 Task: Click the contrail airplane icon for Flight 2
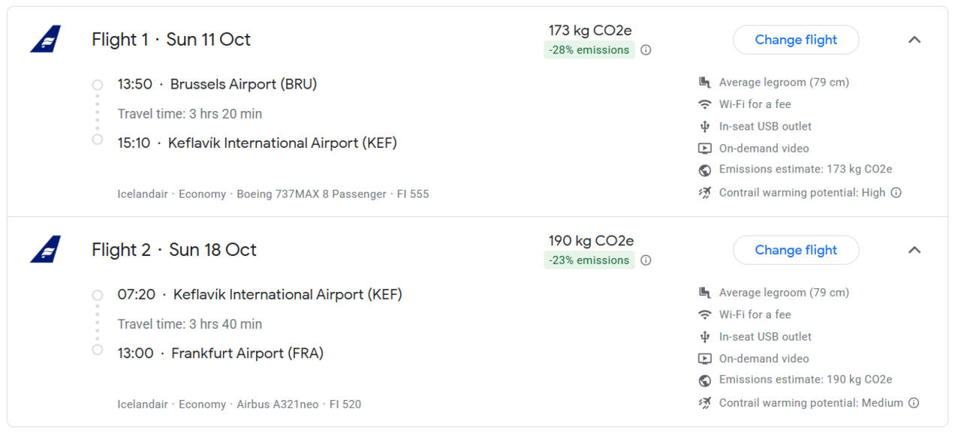704,403
